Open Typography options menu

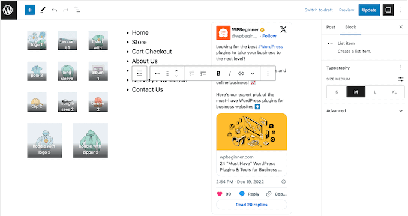[401, 68]
